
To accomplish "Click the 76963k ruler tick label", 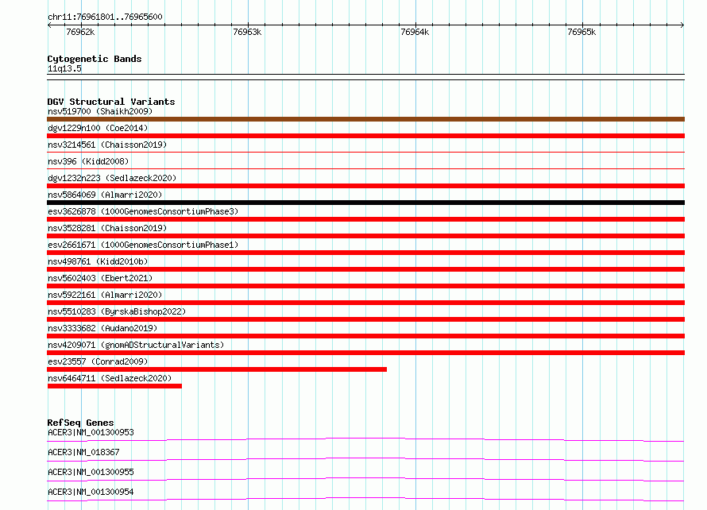I will click(x=247, y=32).
